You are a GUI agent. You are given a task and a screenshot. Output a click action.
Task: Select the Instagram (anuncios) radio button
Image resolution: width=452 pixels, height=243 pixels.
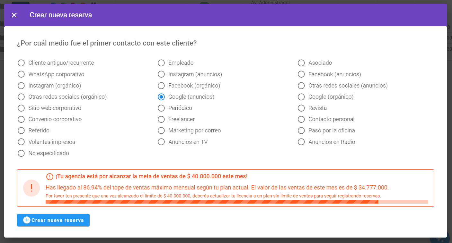point(161,74)
